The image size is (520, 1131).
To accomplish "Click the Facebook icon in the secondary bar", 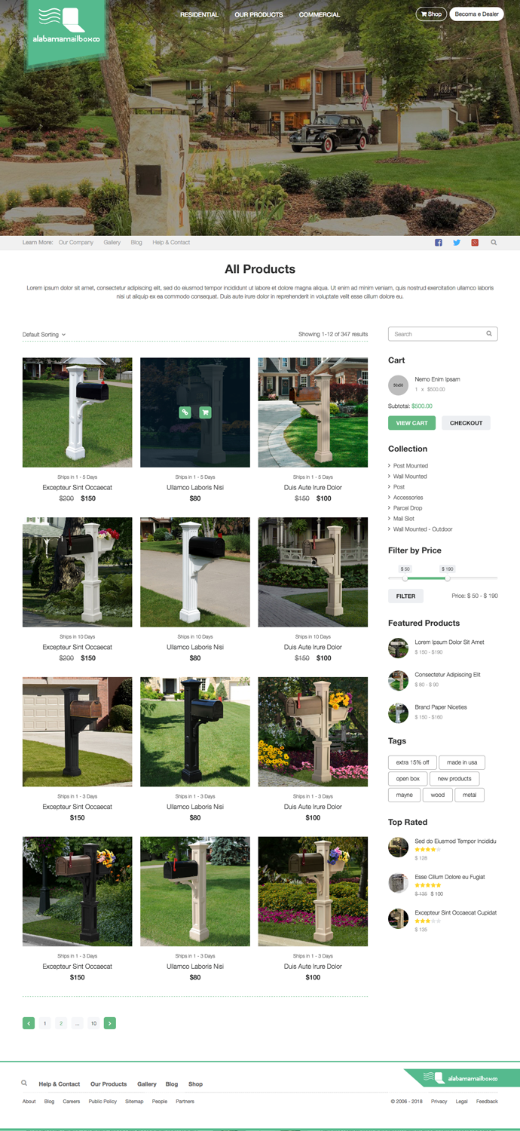I will point(439,243).
